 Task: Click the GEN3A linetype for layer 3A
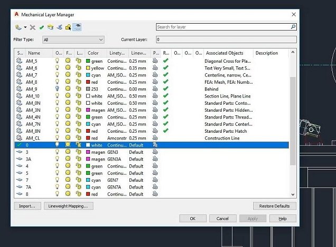coord(114,159)
